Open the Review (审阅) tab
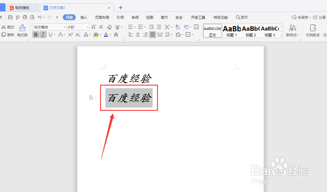The height and width of the screenshot is (192, 327). pos(135,17)
